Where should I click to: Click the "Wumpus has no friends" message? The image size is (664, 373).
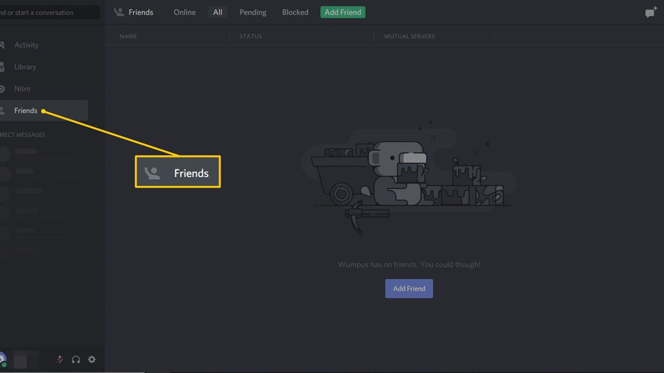click(409, 265)
